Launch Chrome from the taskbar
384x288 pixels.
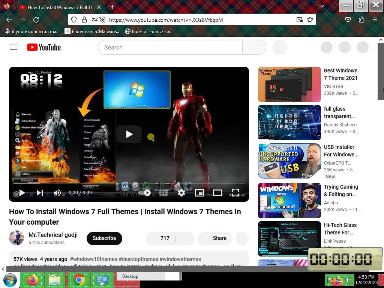point(79,280)
